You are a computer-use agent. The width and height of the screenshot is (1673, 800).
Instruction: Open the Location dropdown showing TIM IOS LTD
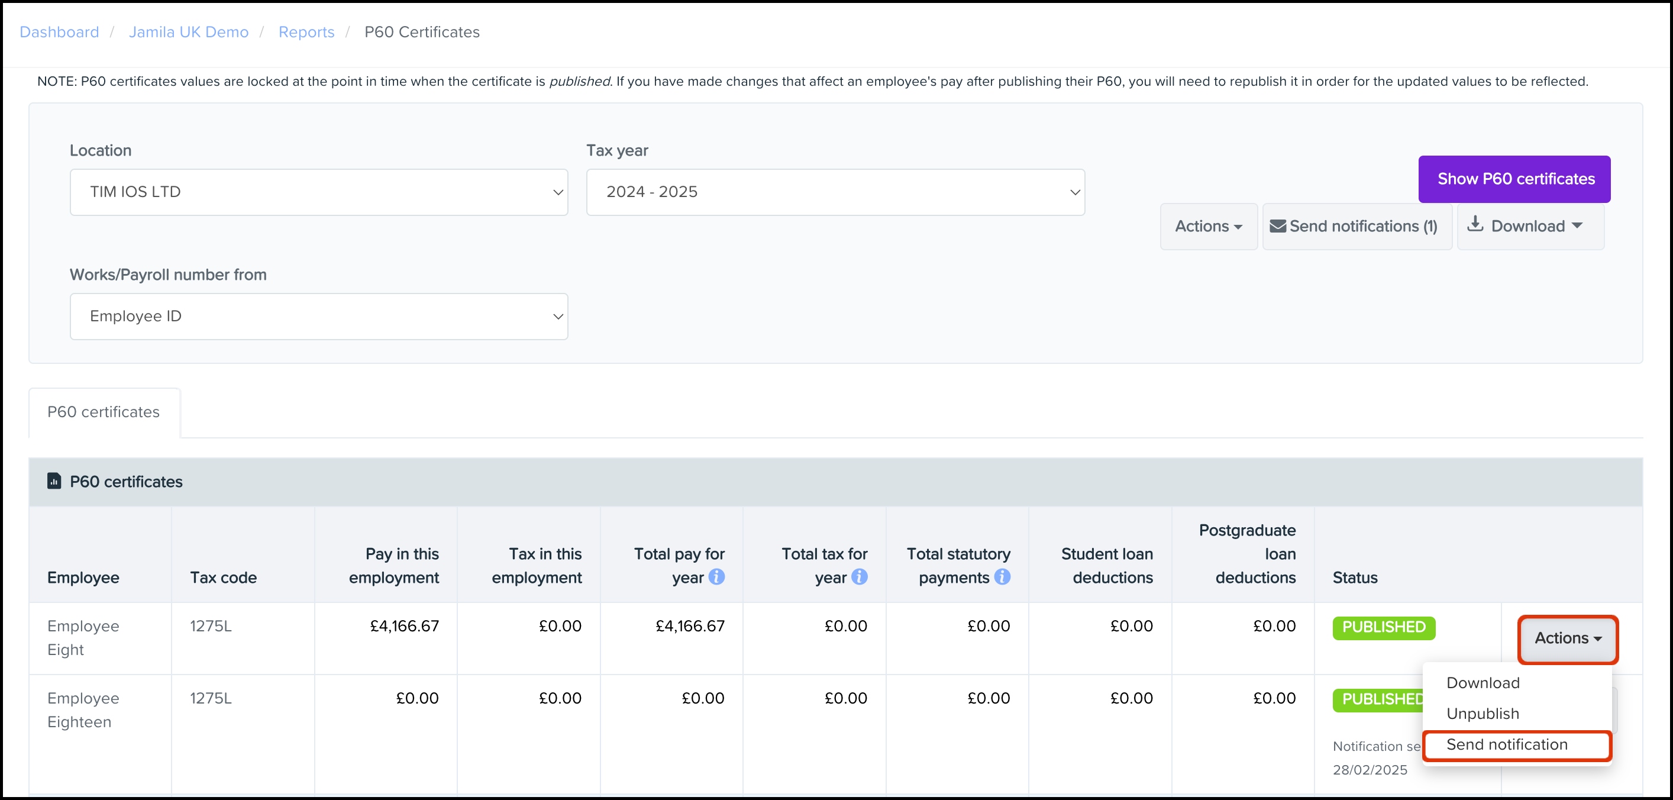tap(318, 192)
